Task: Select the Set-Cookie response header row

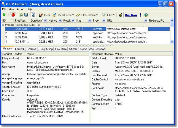Action: pos(132,90)
